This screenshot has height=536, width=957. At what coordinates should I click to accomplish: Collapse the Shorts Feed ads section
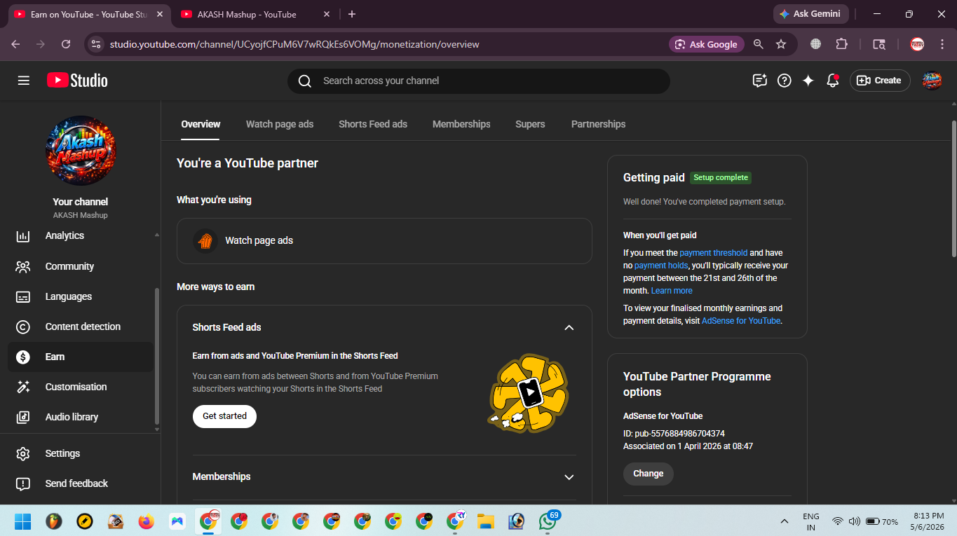[569, 327]
